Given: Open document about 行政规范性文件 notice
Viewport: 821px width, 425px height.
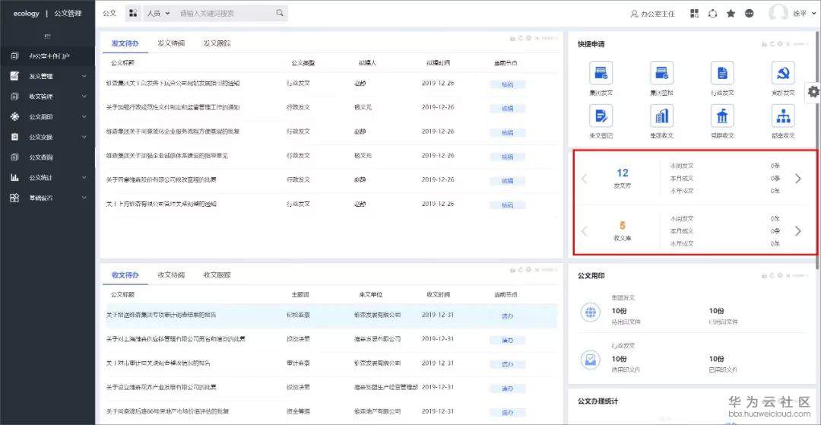Looking at the screenshot, I should click(x=173, y=107).
